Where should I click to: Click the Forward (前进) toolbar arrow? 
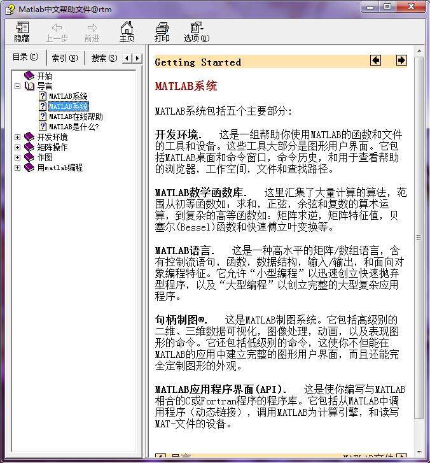[92, 32]
